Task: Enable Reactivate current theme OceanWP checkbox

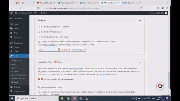Action: pos(39,27)
